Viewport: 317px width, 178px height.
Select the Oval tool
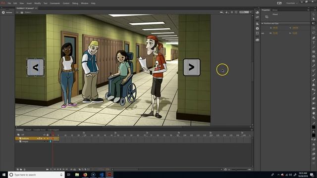(x=314, y=56)
